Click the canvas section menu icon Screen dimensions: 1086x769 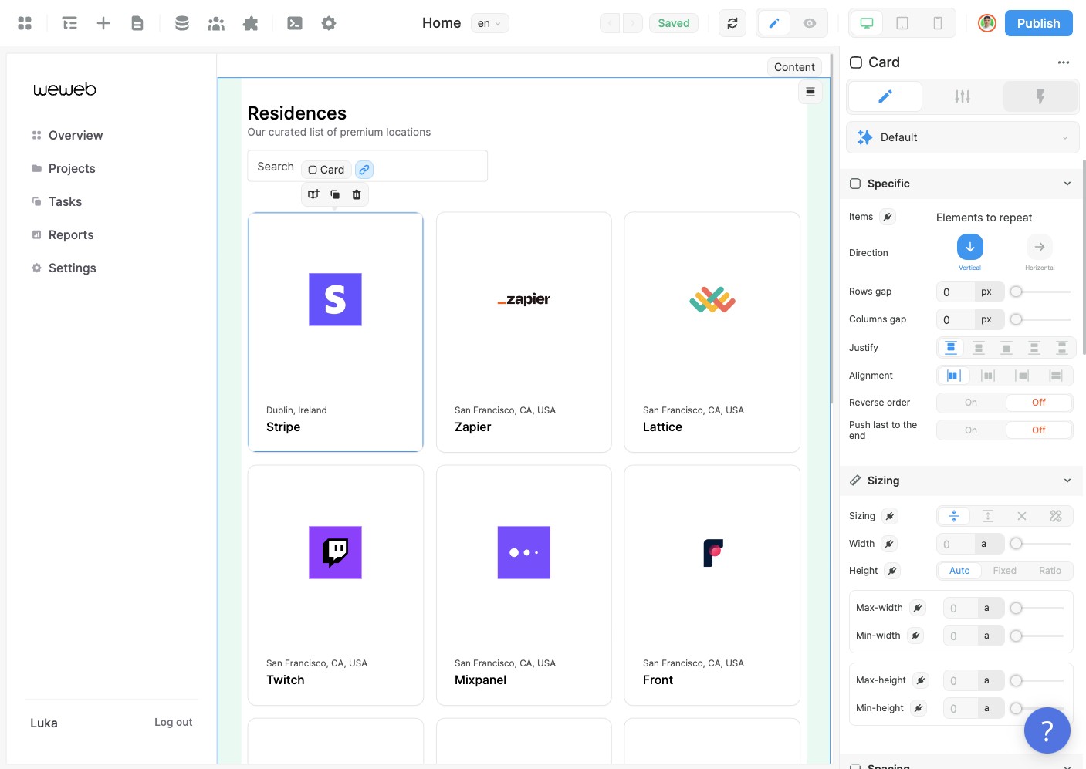click(810, 92)
